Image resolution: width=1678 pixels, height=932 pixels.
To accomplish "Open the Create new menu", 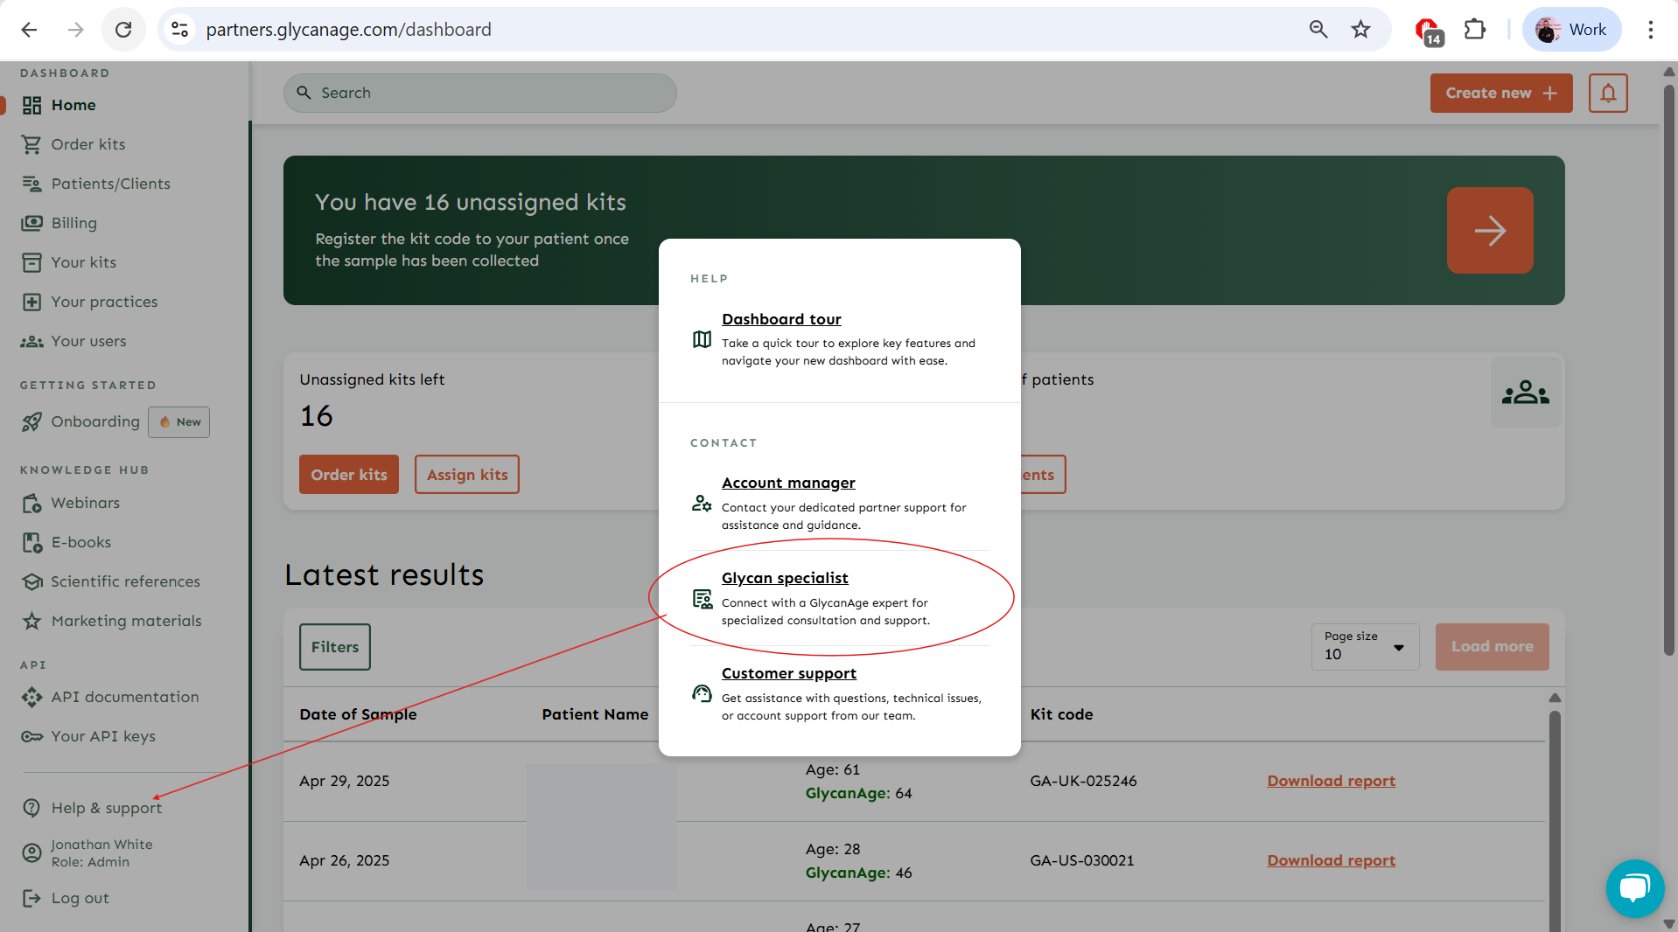I will pos(1500,93).
